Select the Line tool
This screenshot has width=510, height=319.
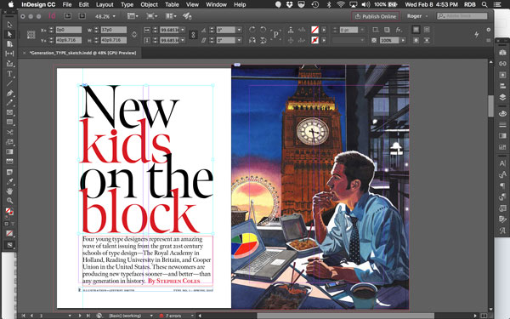[9, 83]
